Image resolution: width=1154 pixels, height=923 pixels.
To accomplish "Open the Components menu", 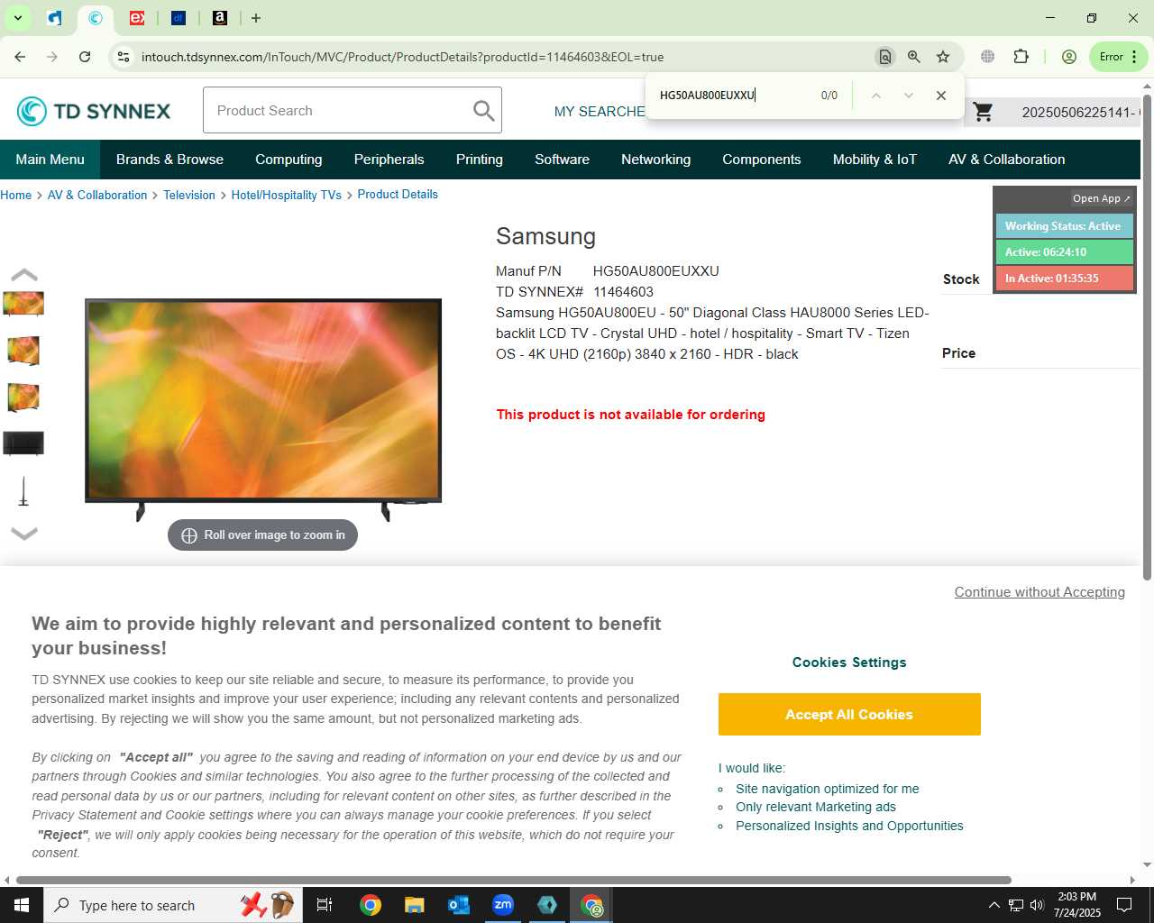I will pos(761,160).
